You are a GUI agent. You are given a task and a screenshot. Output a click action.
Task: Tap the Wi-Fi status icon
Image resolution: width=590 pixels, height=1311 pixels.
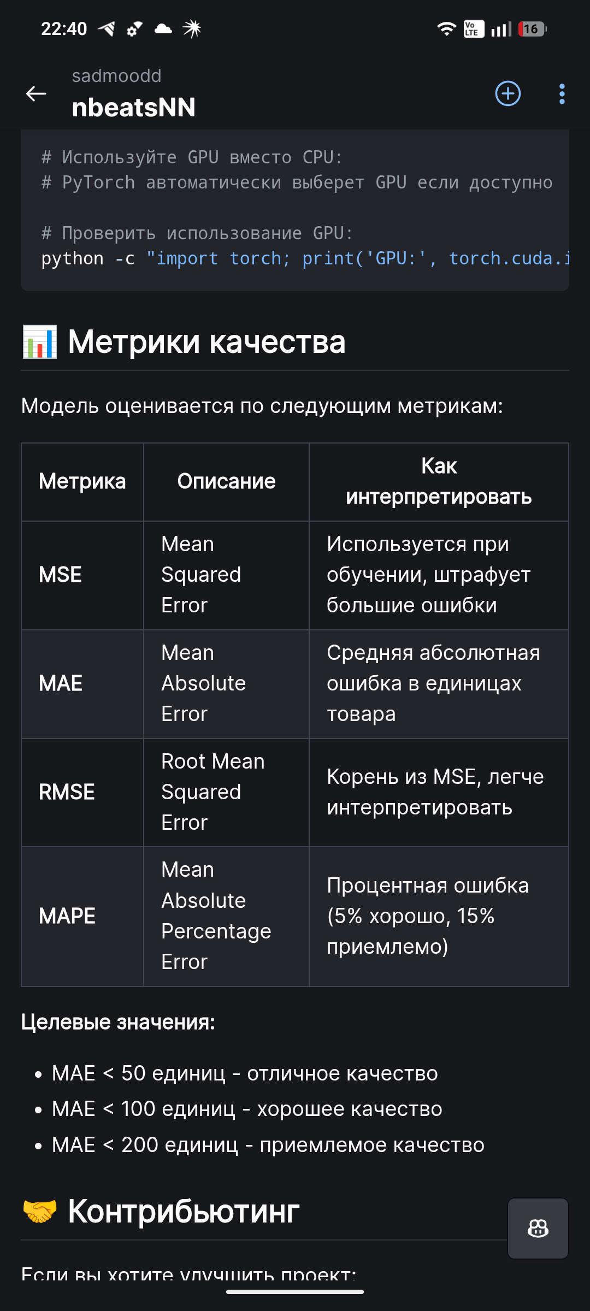click(447, 29)
